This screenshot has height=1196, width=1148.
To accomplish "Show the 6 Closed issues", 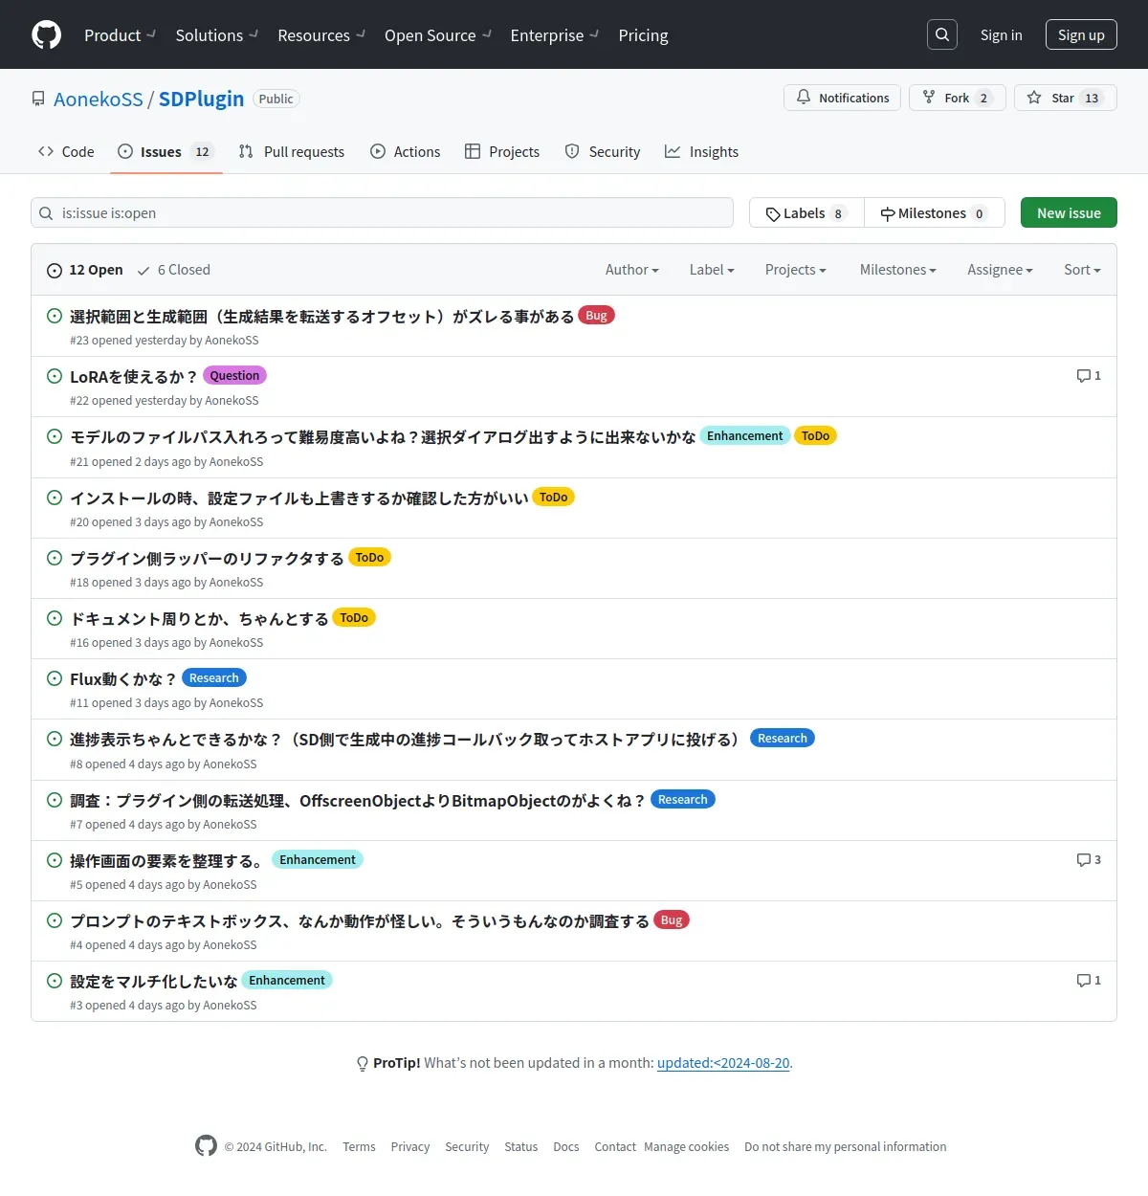I will pos(173,270).
